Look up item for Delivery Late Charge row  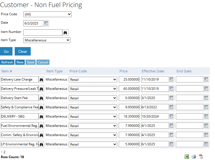41,79
